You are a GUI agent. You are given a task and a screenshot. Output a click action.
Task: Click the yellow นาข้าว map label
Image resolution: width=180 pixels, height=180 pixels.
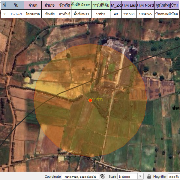click(x=98, y=99)
